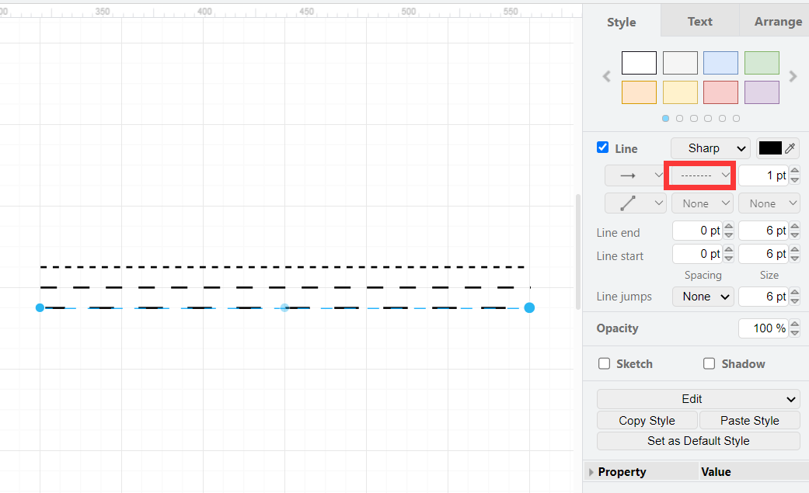This screenshot has height=493, width=809.
Task: Open the Line jumps dropdown
Action: pos(703,296)
